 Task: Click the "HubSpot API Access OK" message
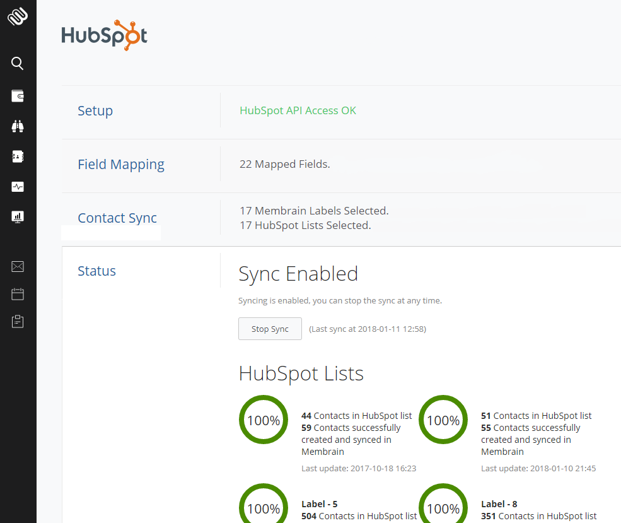[298, 110]
